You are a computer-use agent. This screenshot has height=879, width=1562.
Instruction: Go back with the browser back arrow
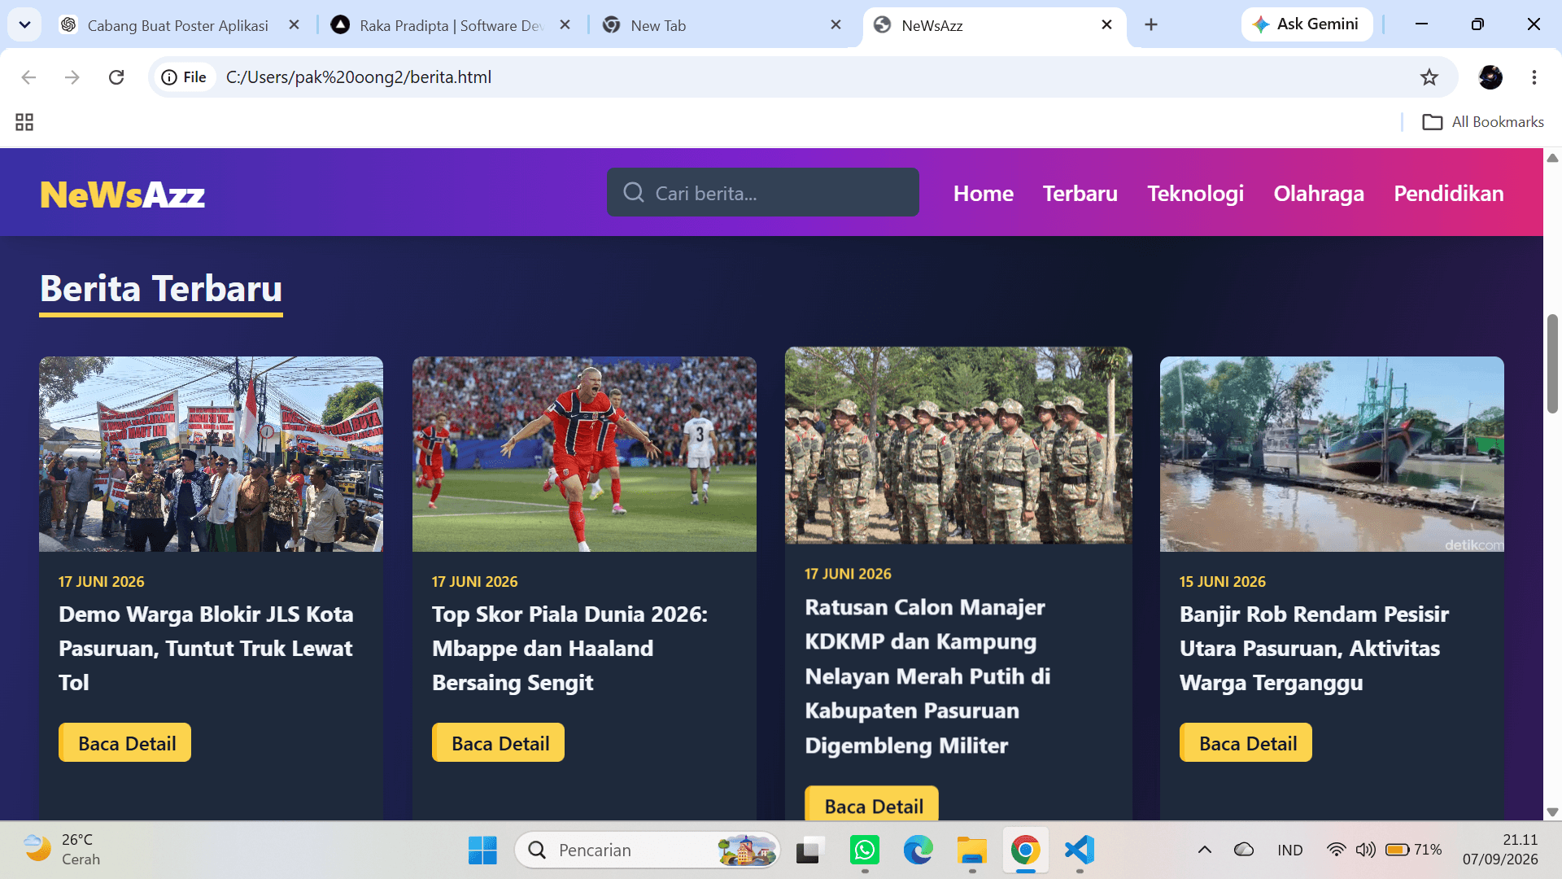click(29, 77)
